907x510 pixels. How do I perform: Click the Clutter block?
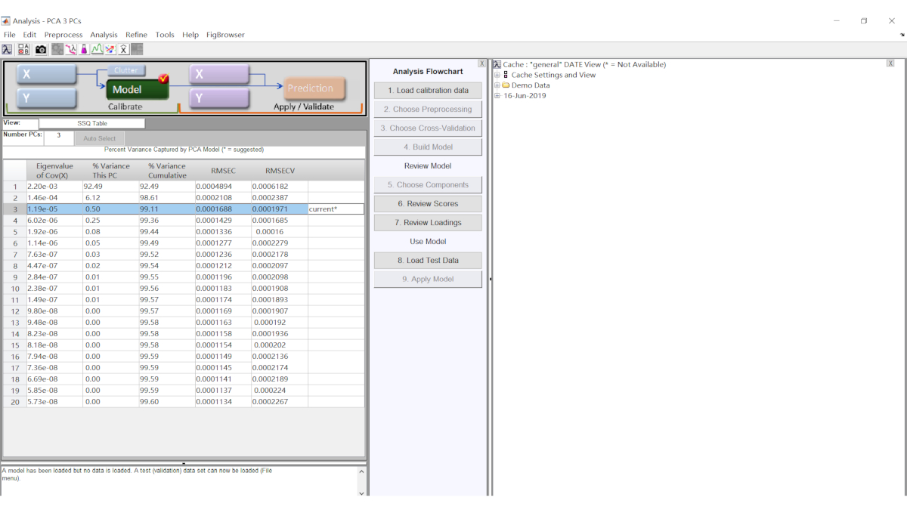click(125, 70)
